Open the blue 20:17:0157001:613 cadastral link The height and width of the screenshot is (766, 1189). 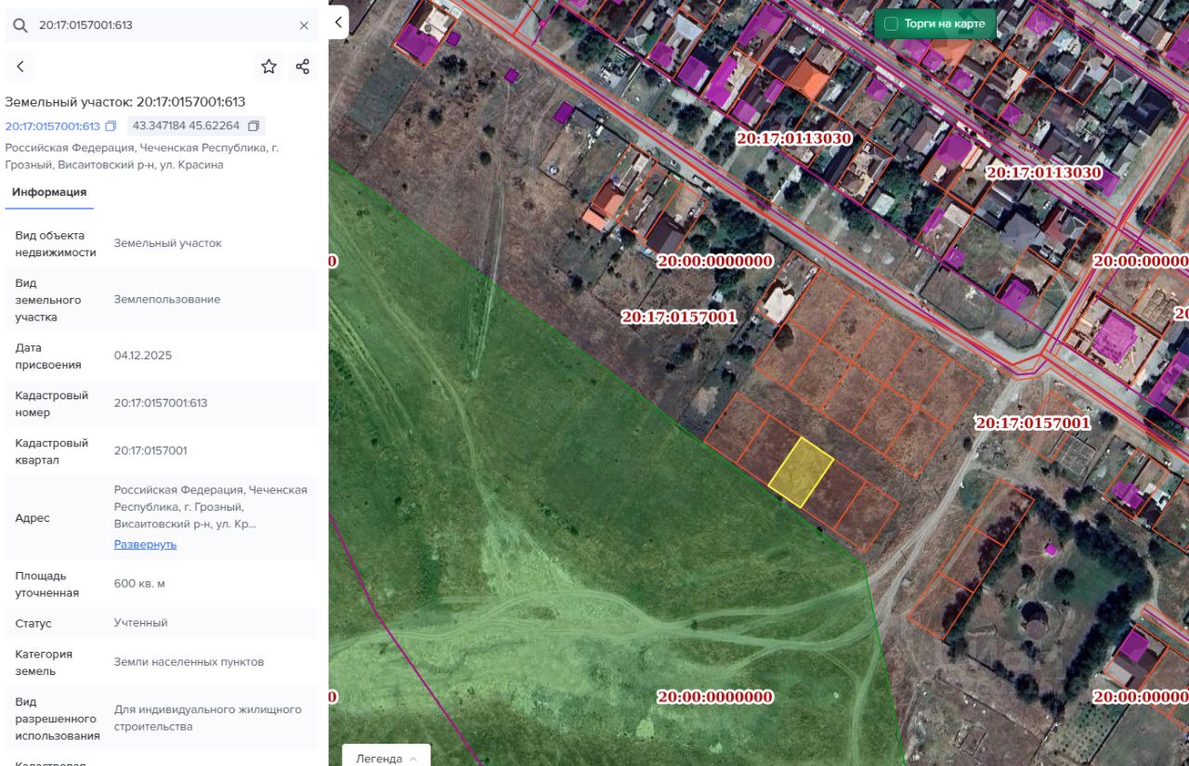point(52,126)
